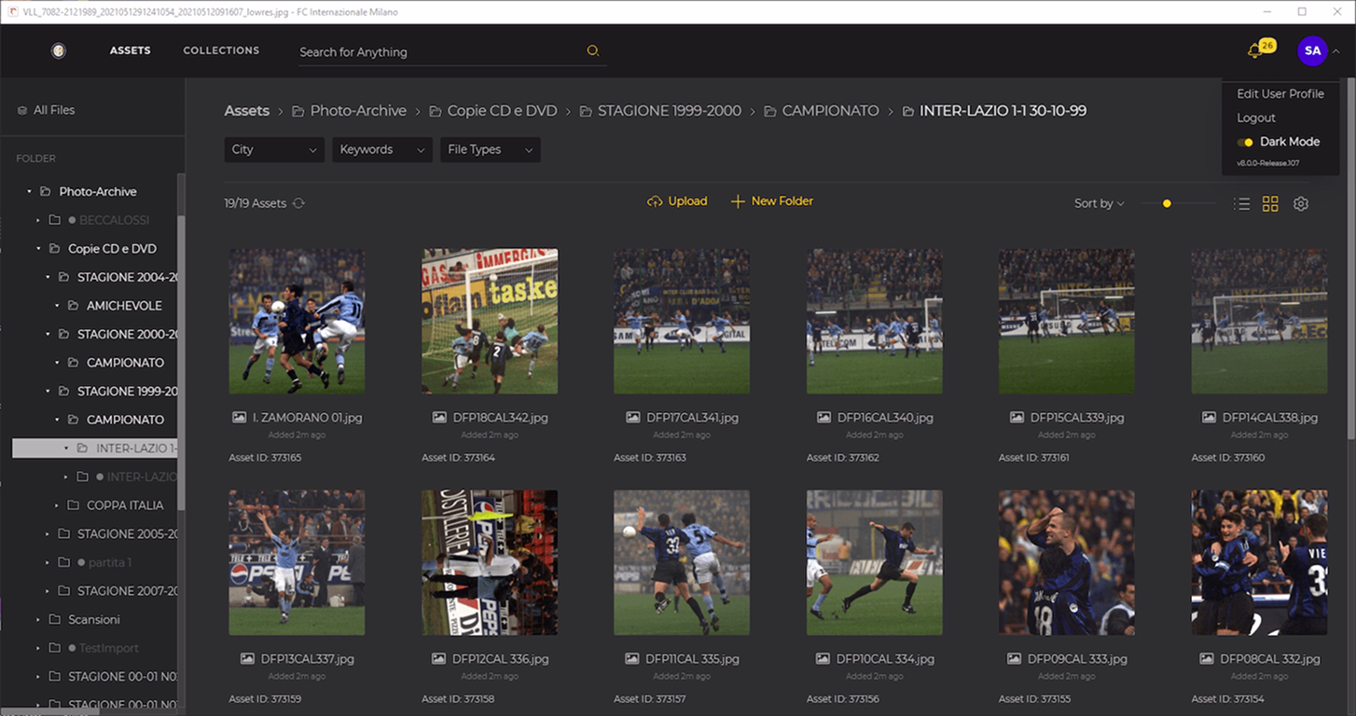
Task: Click the plus icon of New Folder
Action: click(x=738, y=201)
